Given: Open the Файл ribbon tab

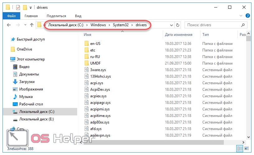Looking at the screenshot, I should coord(11,16).
